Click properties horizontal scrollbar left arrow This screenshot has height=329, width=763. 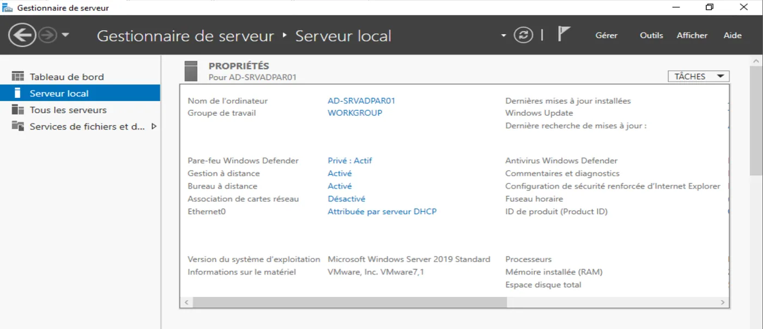coord(186,302)
